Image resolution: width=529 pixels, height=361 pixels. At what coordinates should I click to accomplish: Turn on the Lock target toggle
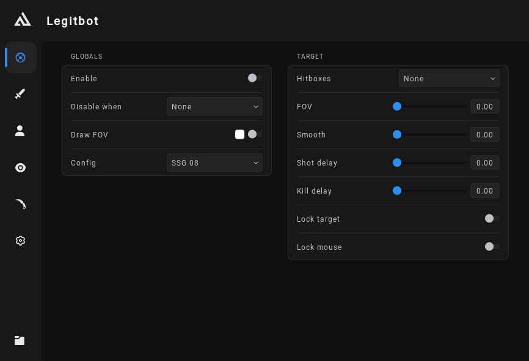click(492, 219)
